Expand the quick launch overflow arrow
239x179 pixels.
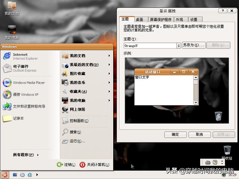coord(37,175)
